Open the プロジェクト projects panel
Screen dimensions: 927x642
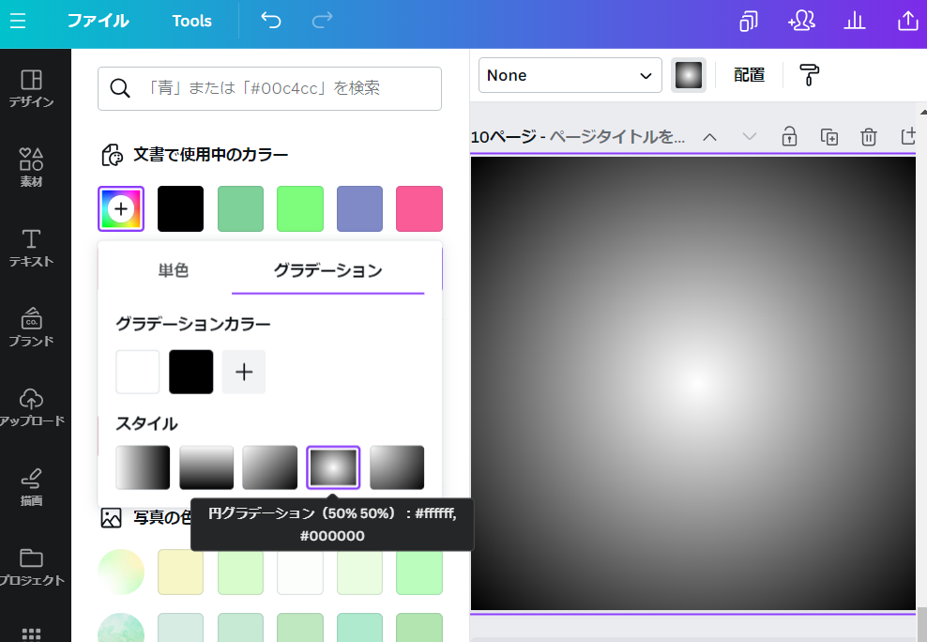31,567
